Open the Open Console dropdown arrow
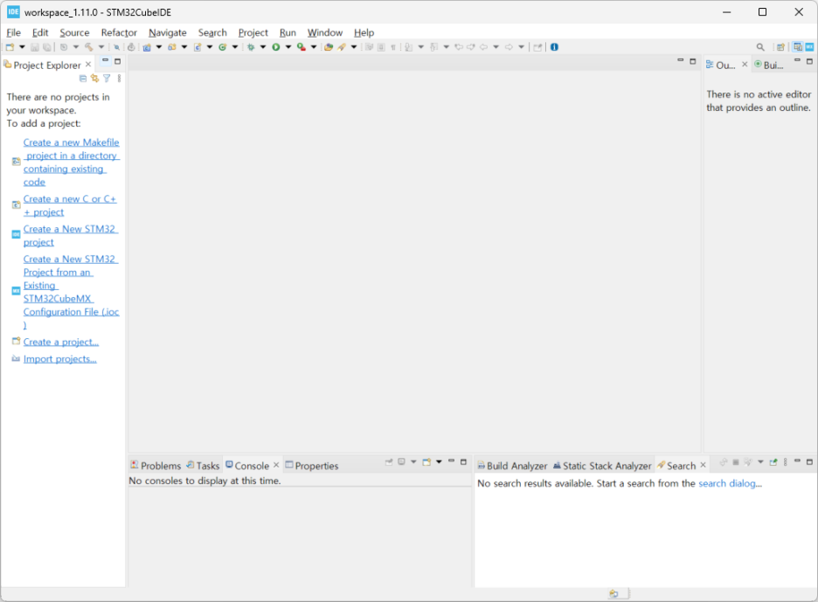This screenshot has height=602, width=818. [439, 462]
